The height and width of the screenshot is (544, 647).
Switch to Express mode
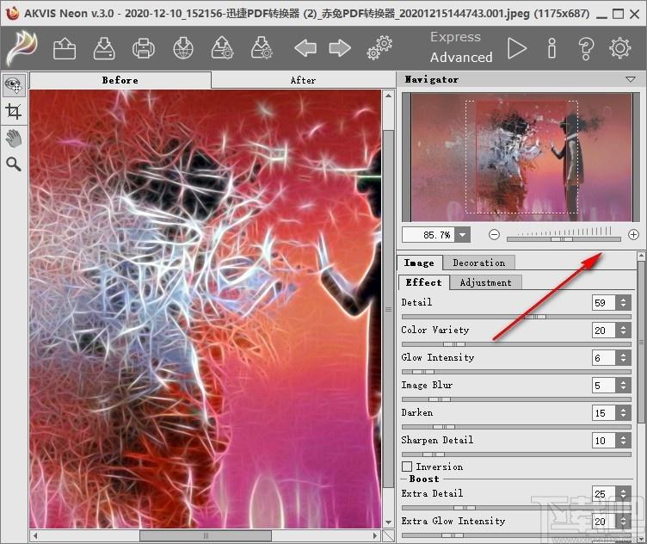tap(455, 37)
